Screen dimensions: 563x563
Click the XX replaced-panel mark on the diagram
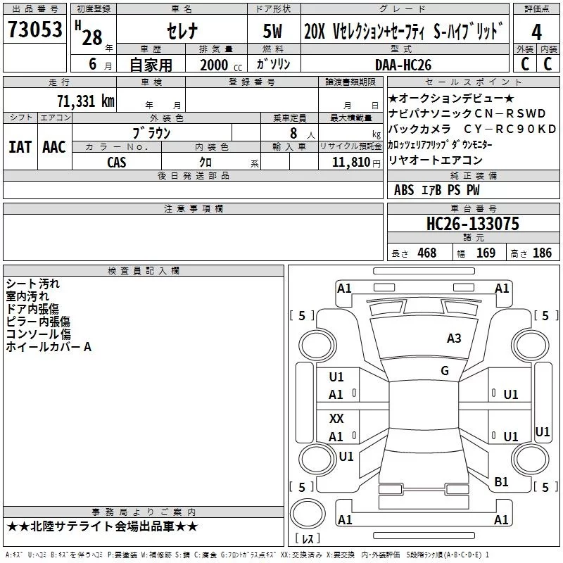[336, 418]
